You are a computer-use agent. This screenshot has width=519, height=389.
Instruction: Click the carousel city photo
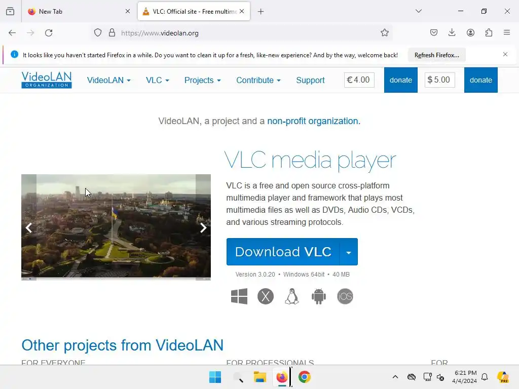click(x=116, y=226)
